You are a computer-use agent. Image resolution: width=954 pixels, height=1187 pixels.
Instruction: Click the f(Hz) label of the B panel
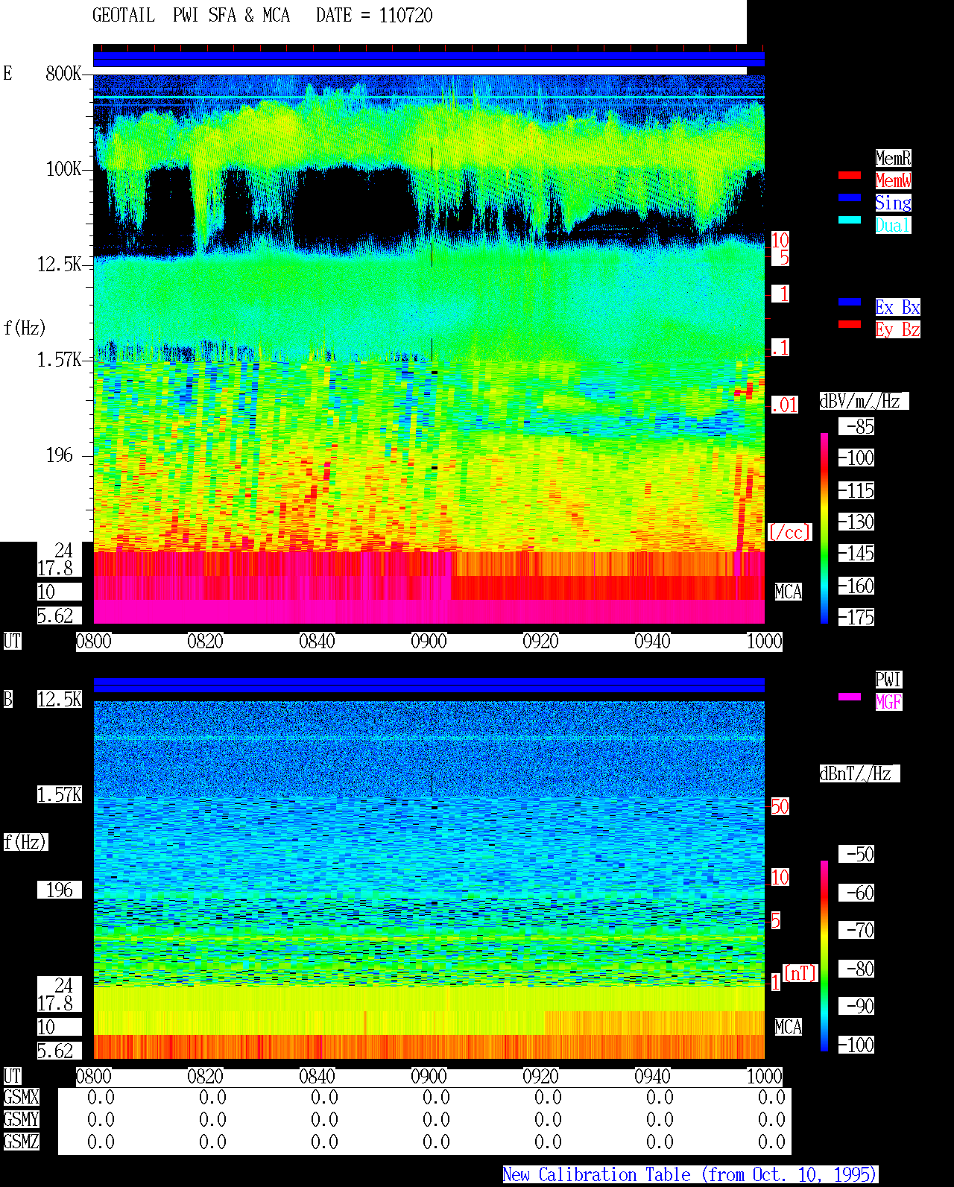(x=25, y=842)
